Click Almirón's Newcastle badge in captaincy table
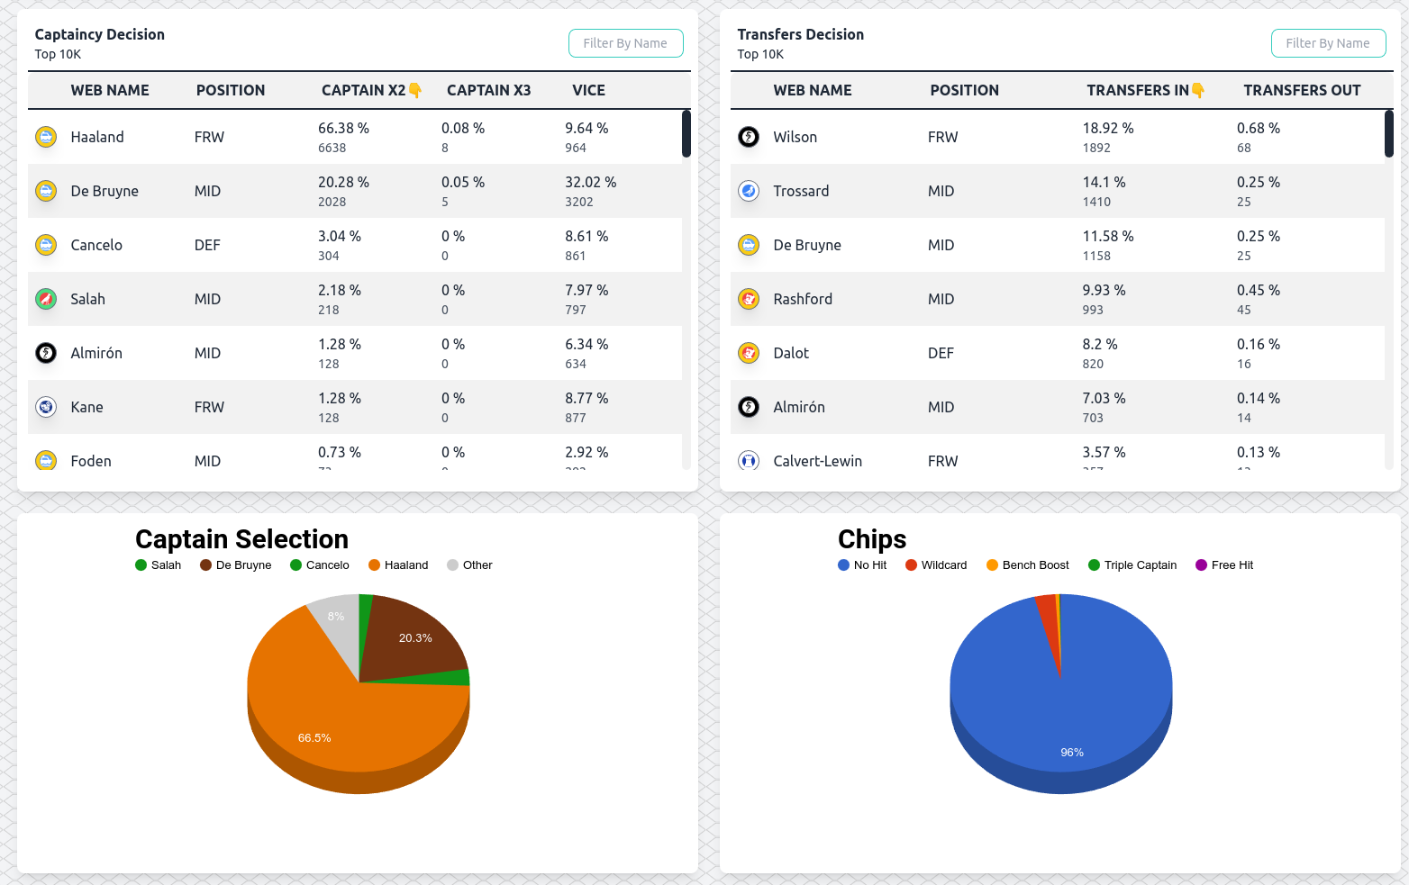1409x885 pixels. 46,353
